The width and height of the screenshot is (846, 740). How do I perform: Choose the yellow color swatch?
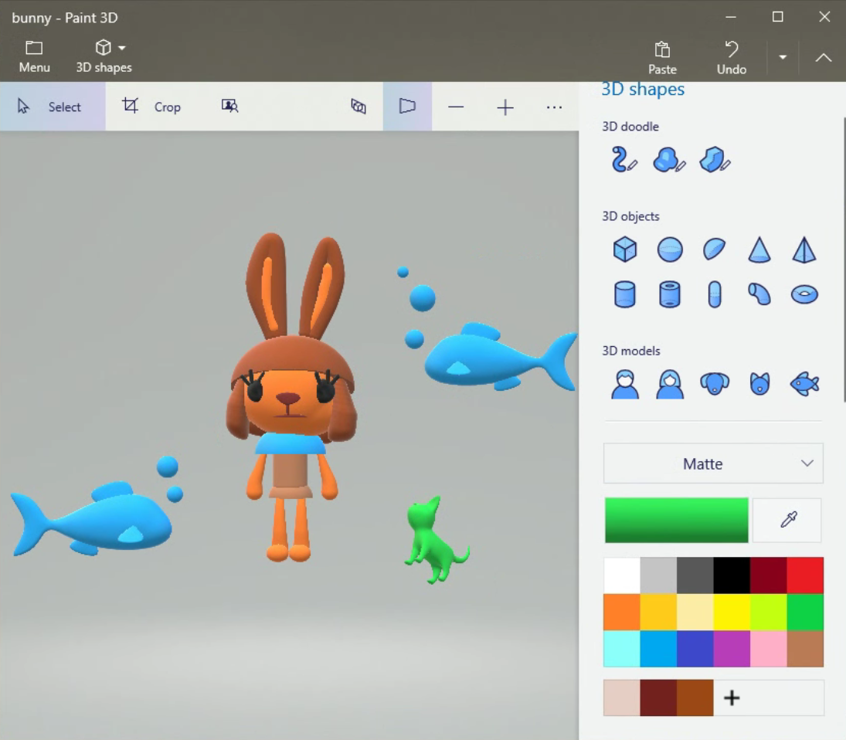tap(732, 613)
